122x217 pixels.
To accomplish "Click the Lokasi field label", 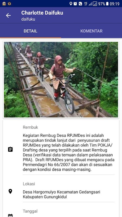I will [29, 184].
